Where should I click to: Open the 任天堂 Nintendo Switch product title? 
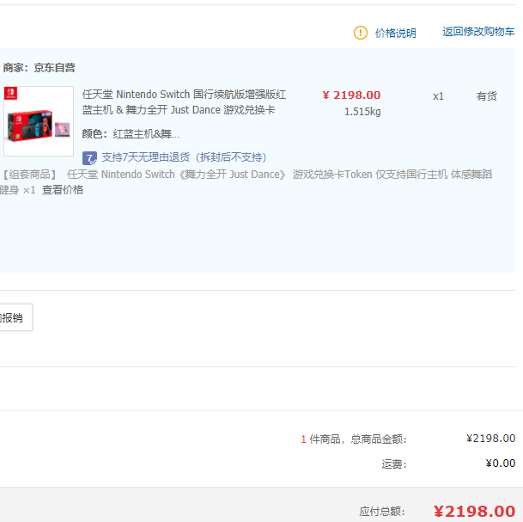184,101
